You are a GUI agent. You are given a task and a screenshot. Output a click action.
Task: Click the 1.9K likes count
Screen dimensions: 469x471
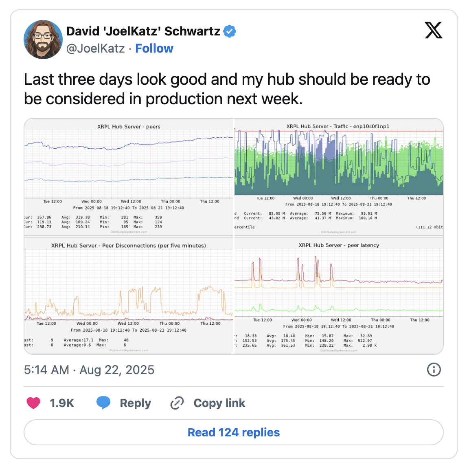62,403
